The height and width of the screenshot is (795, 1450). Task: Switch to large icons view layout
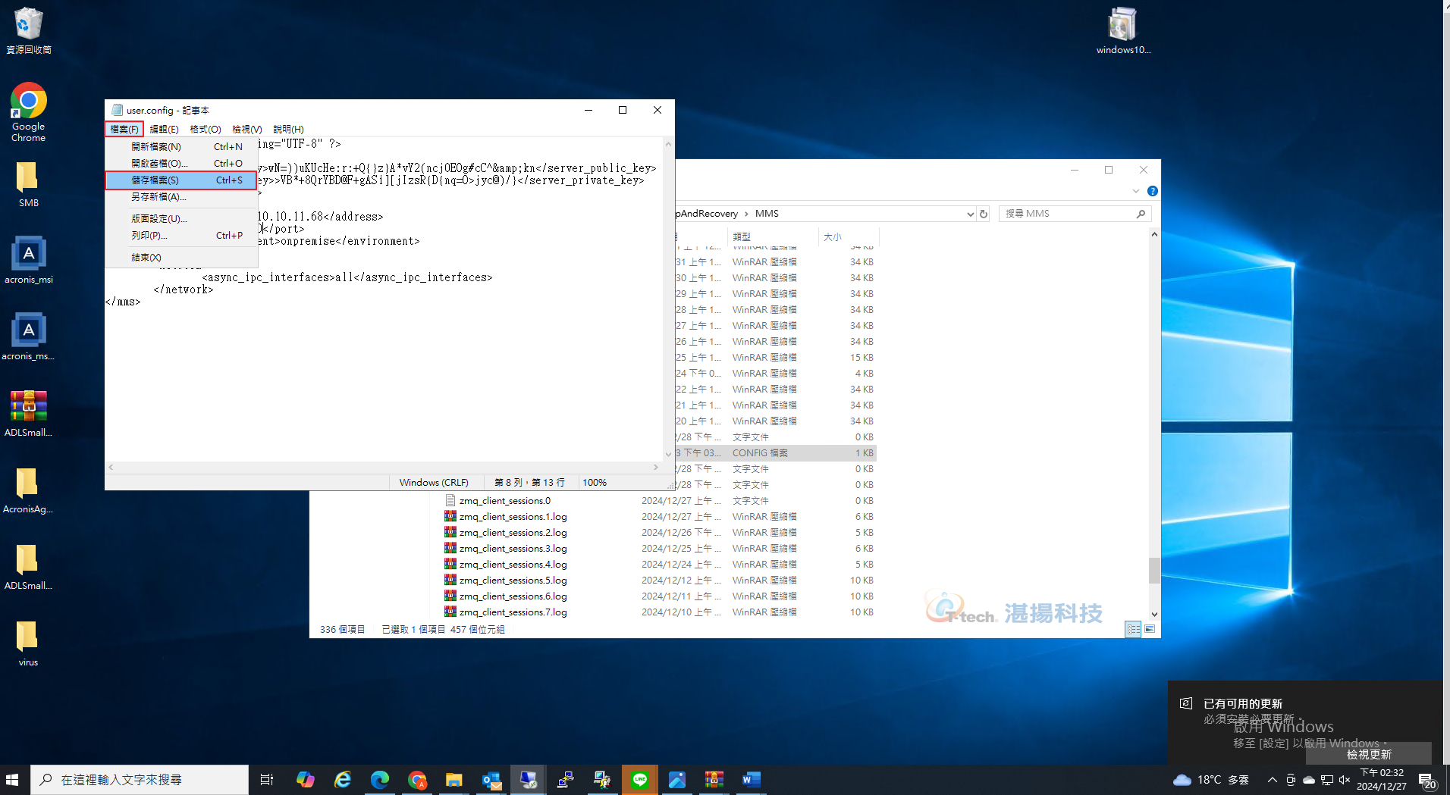pyautogui.click(x=1150, y=630)
